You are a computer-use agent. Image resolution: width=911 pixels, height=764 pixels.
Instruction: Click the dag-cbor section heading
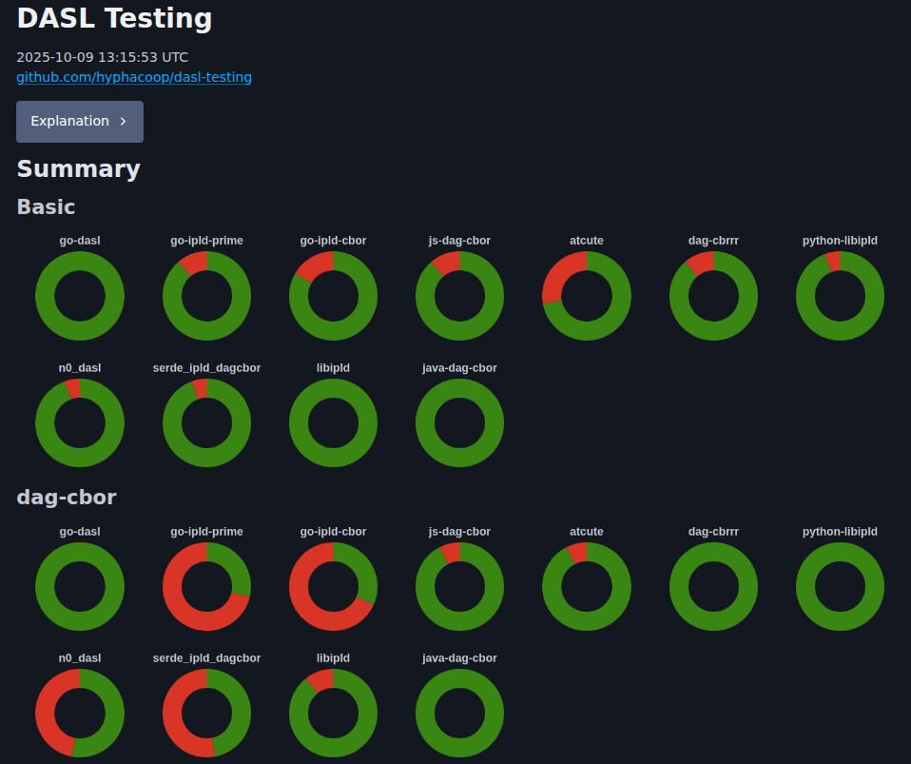[67, 497]
